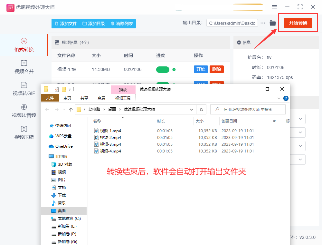Select 此电脑 in the navigation pane

click(58, 156)
